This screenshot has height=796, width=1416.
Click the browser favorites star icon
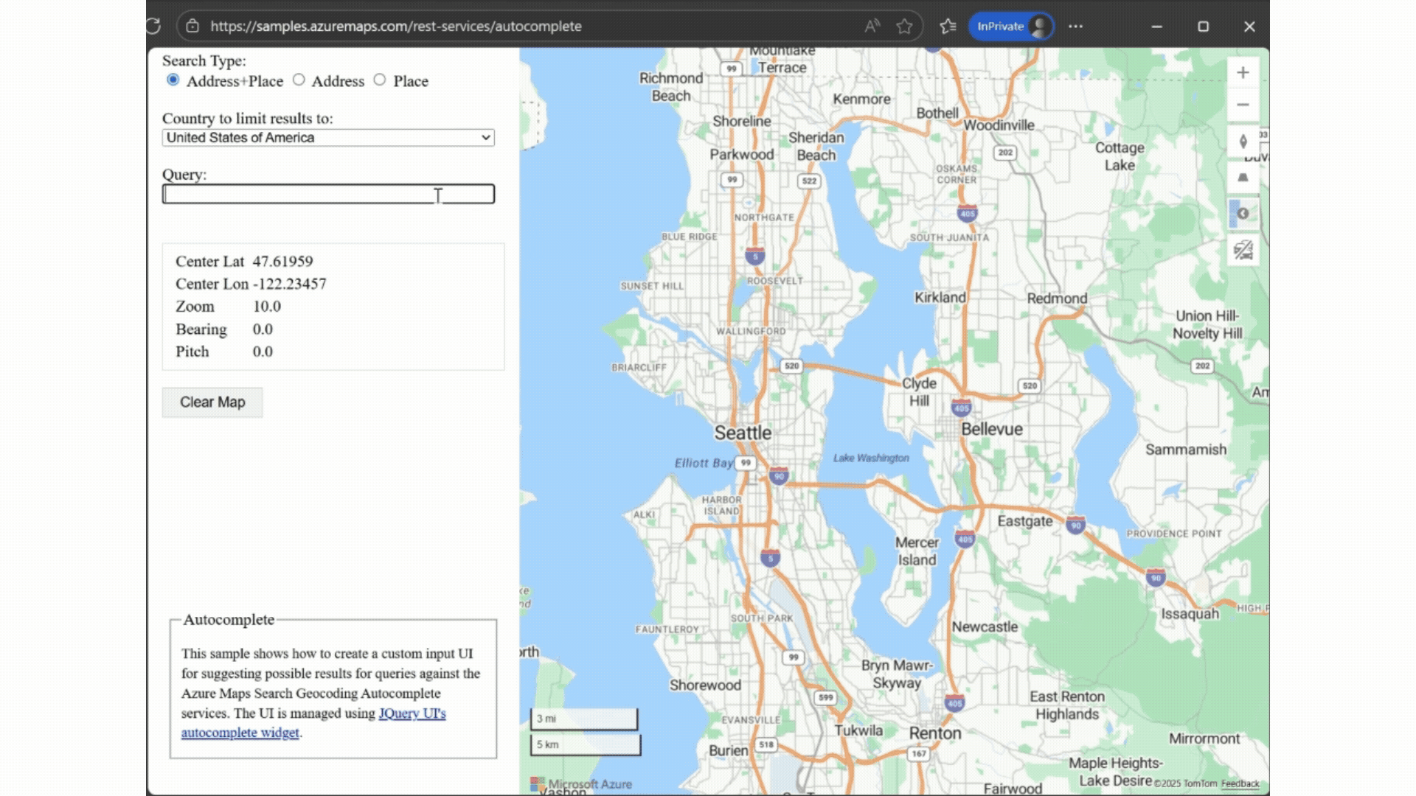(904, 27)
